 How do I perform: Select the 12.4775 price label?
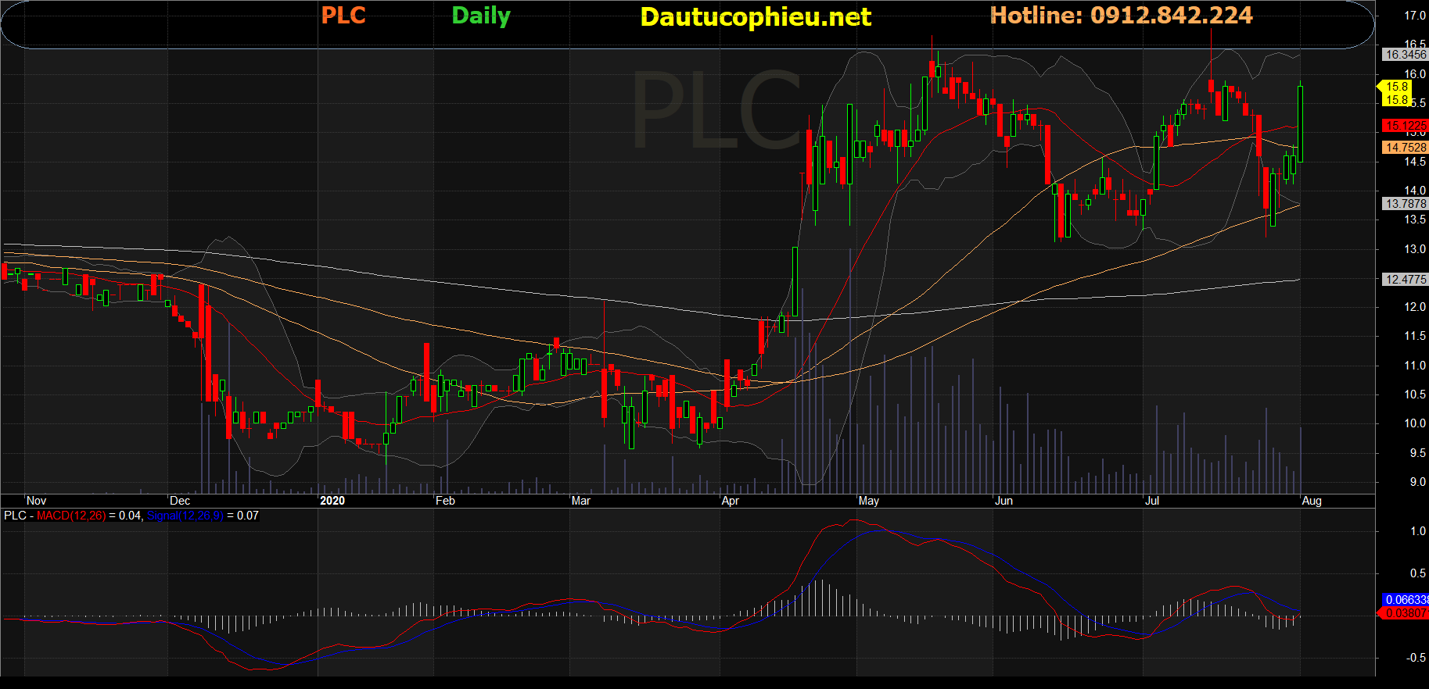[1406, 280]
